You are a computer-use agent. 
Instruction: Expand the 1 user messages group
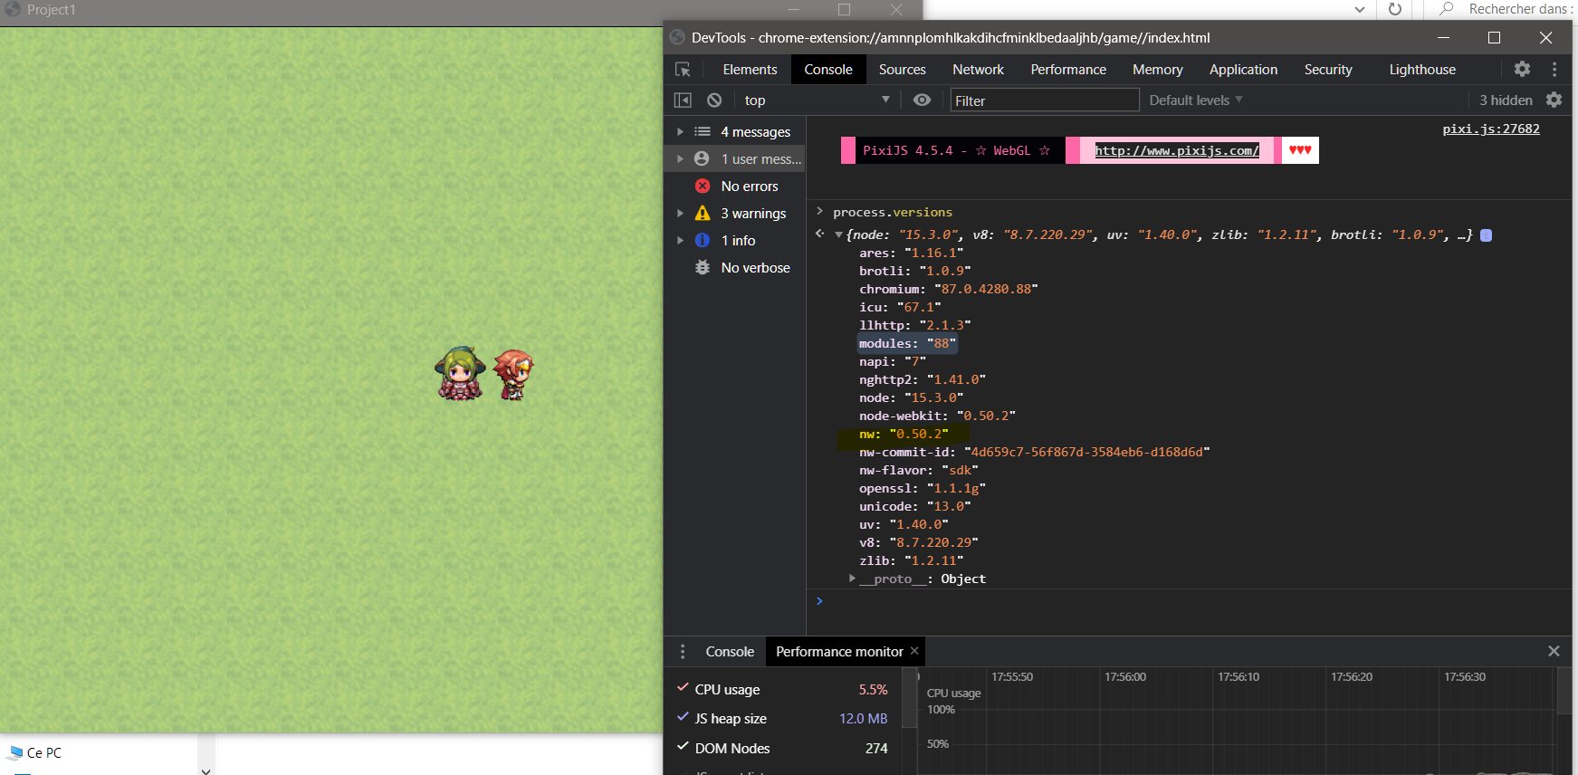(x=680, y=158)
